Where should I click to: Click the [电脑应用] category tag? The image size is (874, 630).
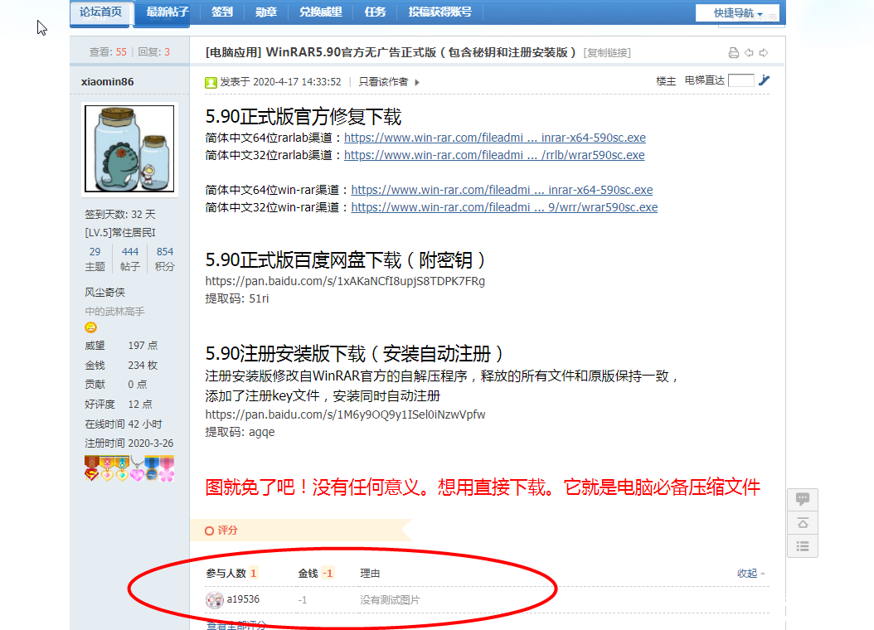click(233, 52)
